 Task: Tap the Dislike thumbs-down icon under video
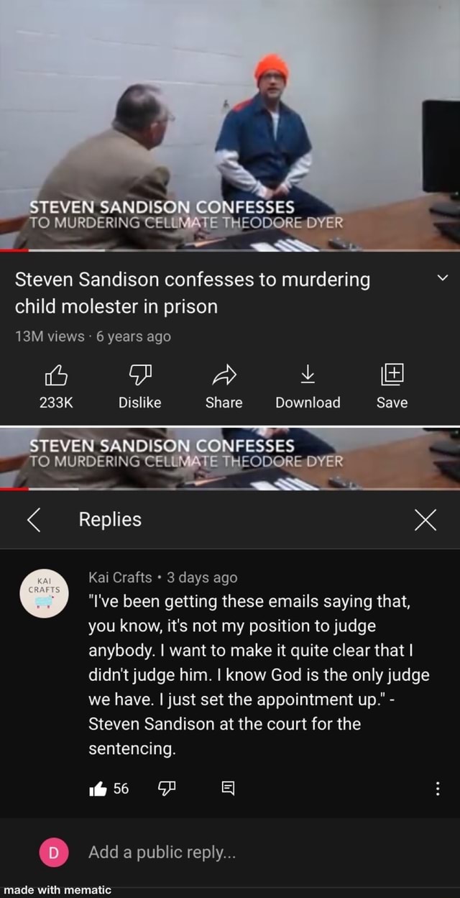(x=139, y=372)
